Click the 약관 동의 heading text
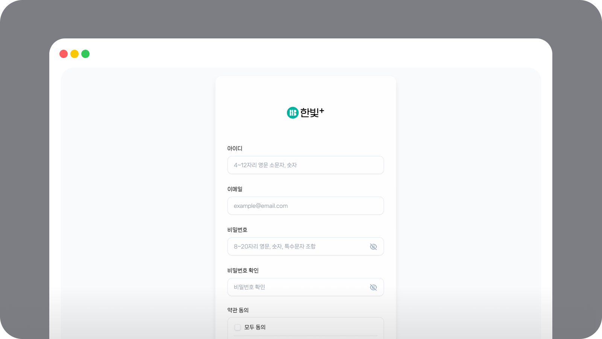This screenshot has height=339, width=602. (238, 310)
